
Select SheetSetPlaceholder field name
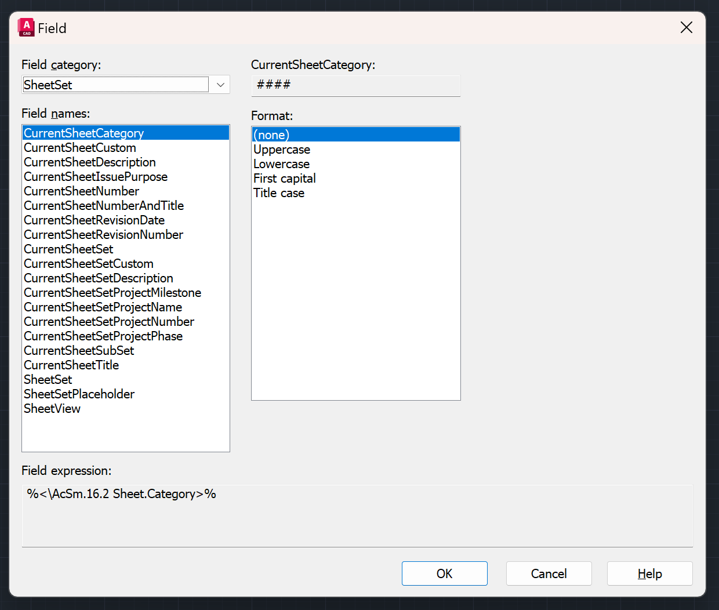[x=79, y=394]
